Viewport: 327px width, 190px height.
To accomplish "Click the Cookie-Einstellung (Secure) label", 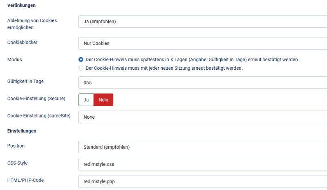I will tap(36, 99).
